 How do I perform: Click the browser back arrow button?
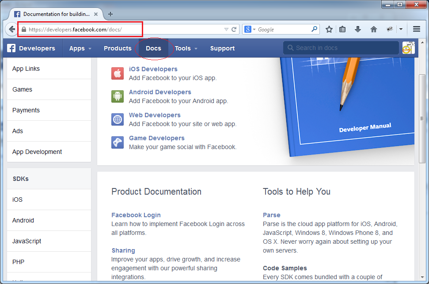click(11, 29)
